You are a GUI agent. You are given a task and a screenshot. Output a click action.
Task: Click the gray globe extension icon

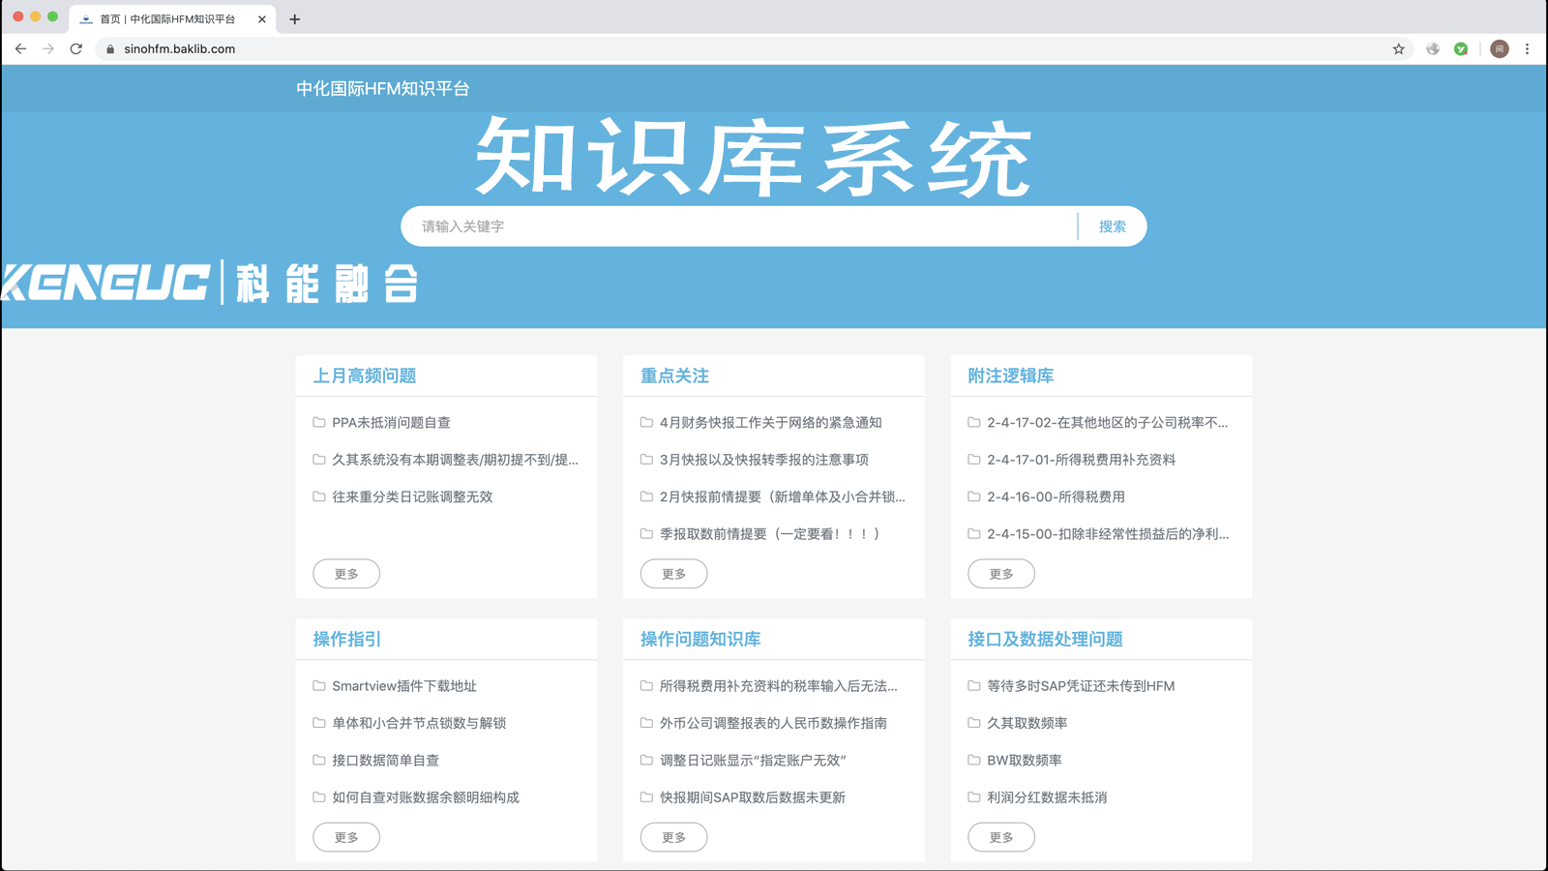(x=1433, y=48)
